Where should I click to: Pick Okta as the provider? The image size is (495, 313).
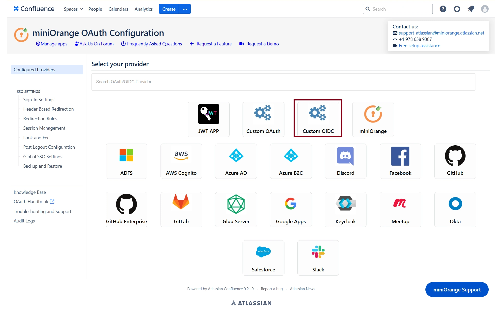(x=455, y=210)
